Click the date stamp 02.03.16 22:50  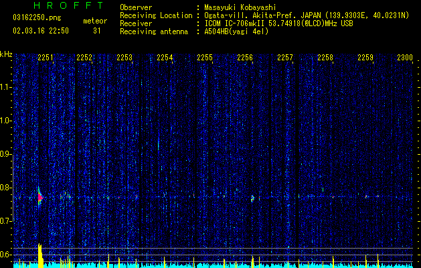point(41,31)
